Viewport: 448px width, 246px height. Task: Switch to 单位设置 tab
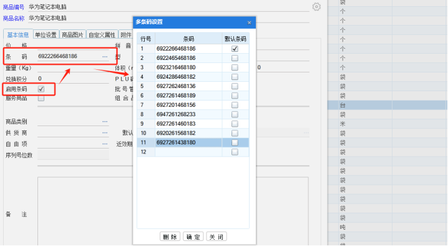click(x=46, y=34)
